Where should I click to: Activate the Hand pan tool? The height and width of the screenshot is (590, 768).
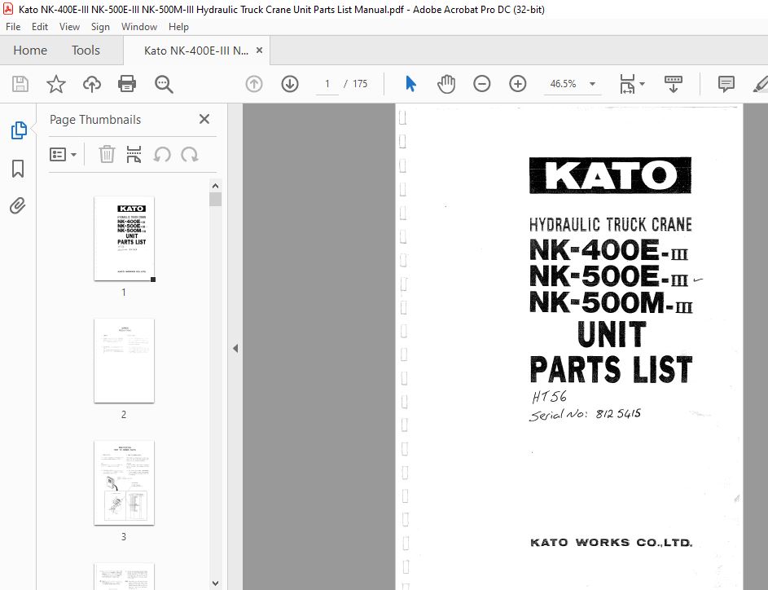pyautogui.click(x=446, y=84)
